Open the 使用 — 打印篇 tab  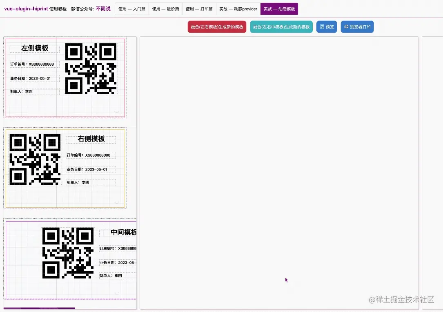tap(199, 9)
